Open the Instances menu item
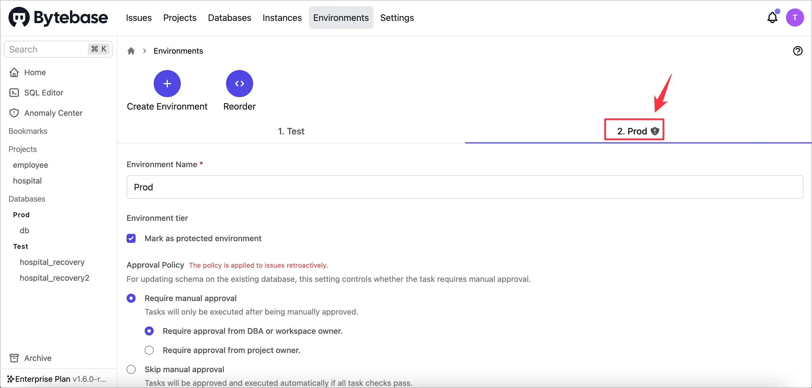 pos(282,18)
